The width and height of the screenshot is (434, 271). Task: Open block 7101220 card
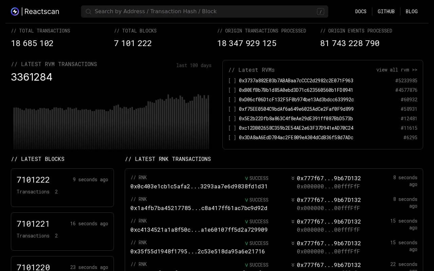point(62,264)
